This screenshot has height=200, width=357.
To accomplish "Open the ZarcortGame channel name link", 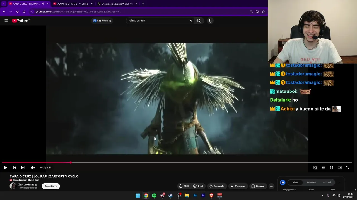I will coord(26,184).
